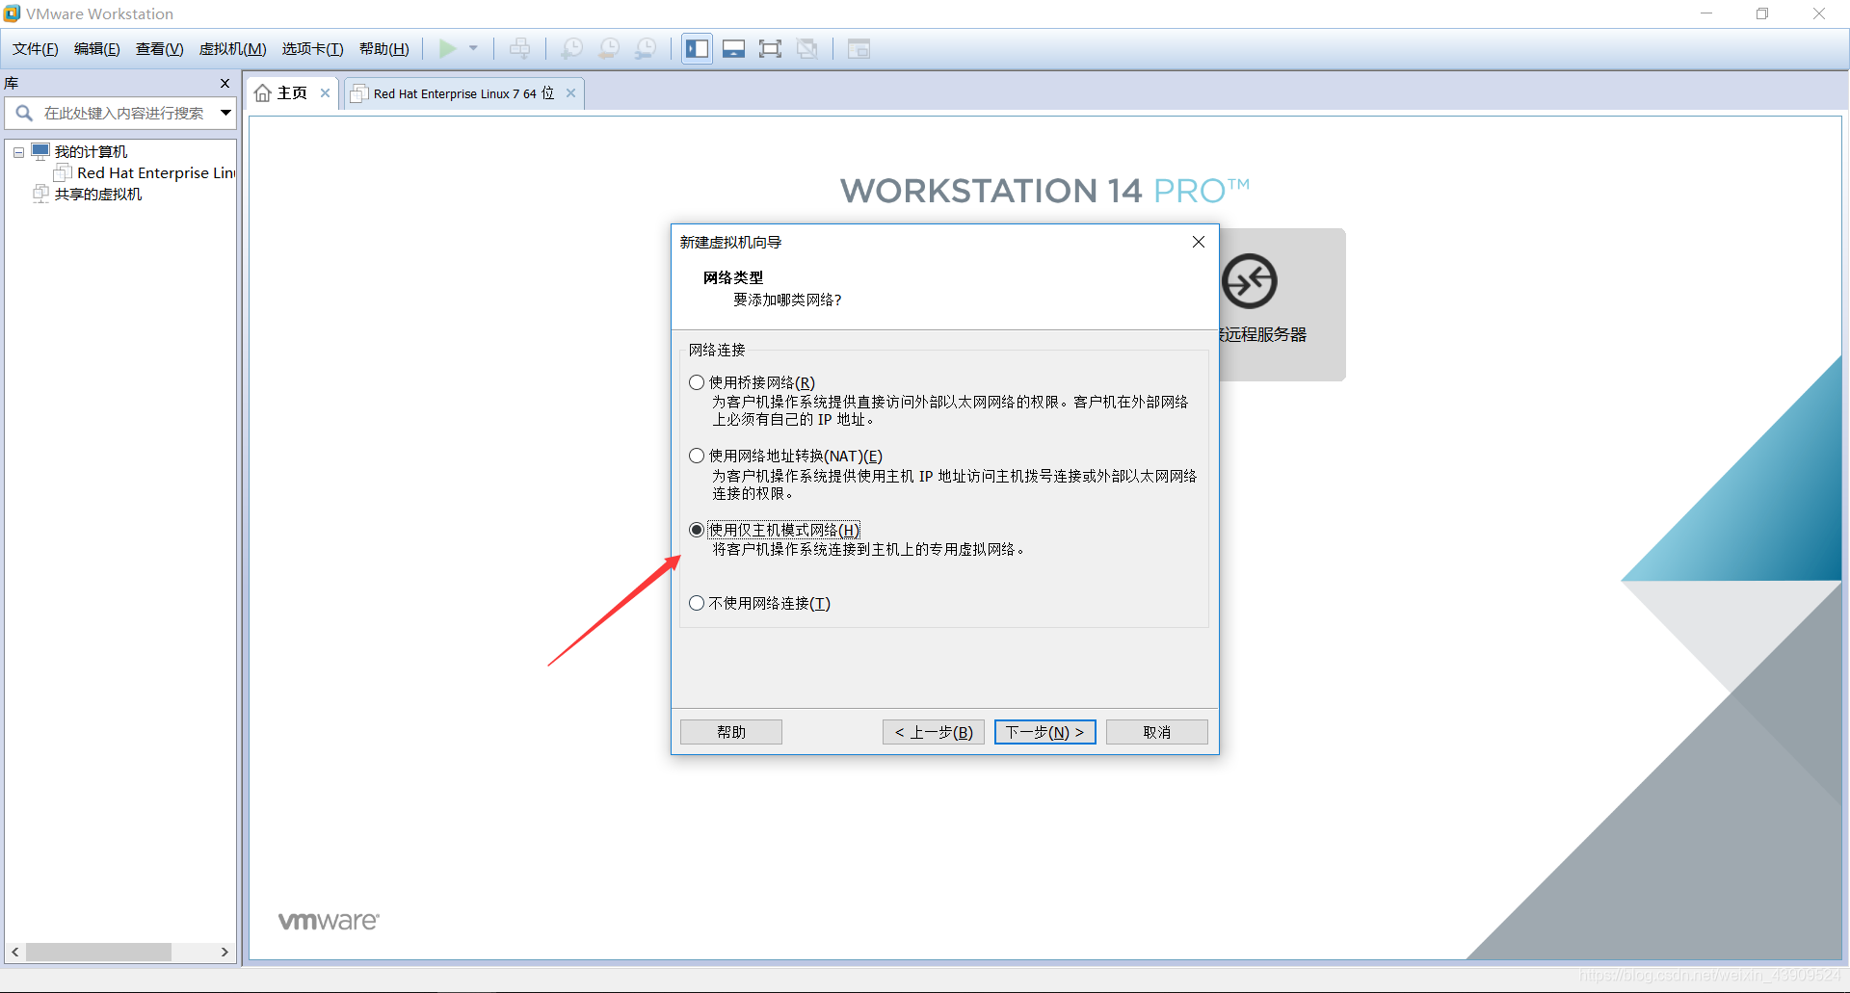Click the VMware Workstation title bar app icon
Viewport: 1850px width, 993px height.
[x=12, y=13]
